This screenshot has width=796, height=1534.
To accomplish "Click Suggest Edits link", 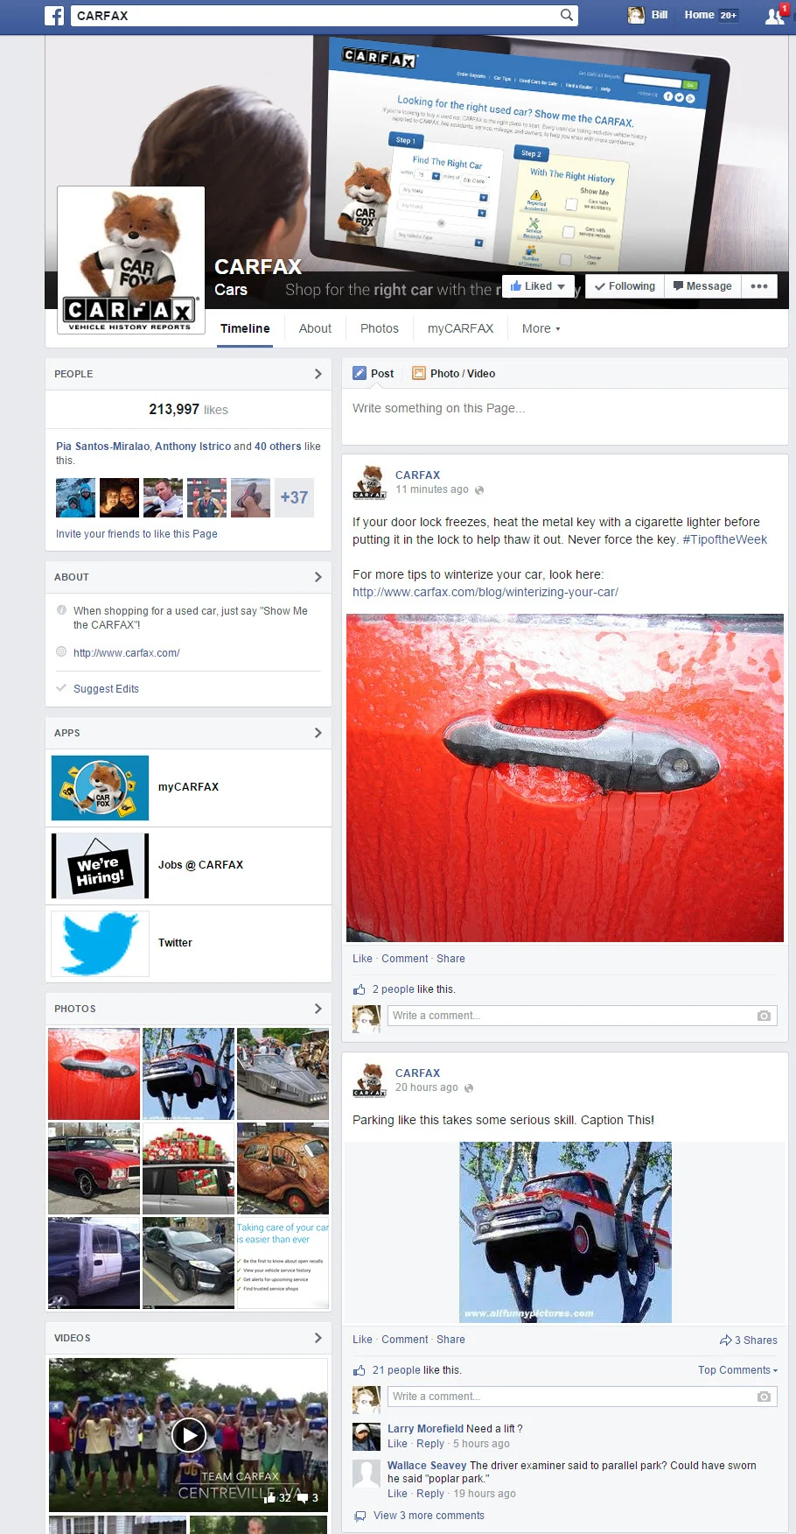I will pyautogui.click(x=106, y=689).
